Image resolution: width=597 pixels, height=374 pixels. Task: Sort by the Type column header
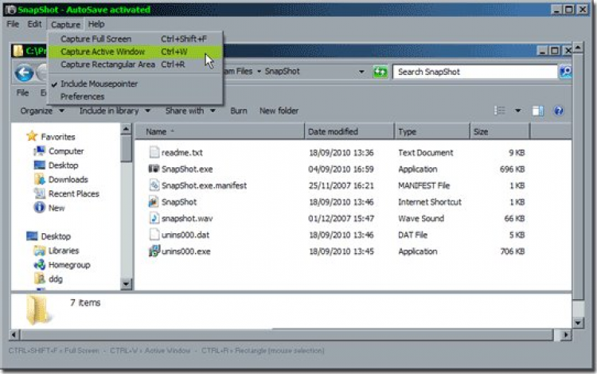(x=432, y=131)
